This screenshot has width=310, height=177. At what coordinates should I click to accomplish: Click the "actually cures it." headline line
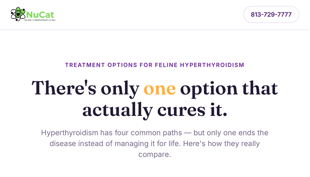click(x=155, y=110)
